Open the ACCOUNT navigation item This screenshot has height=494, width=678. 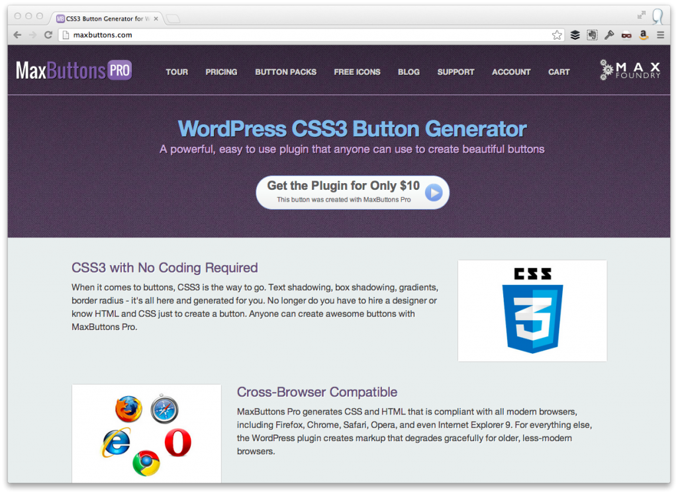pyautogui.click(x=511, y=72)
